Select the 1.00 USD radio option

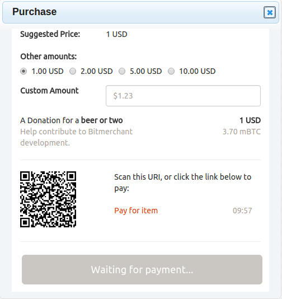click(x=23, y=71)
